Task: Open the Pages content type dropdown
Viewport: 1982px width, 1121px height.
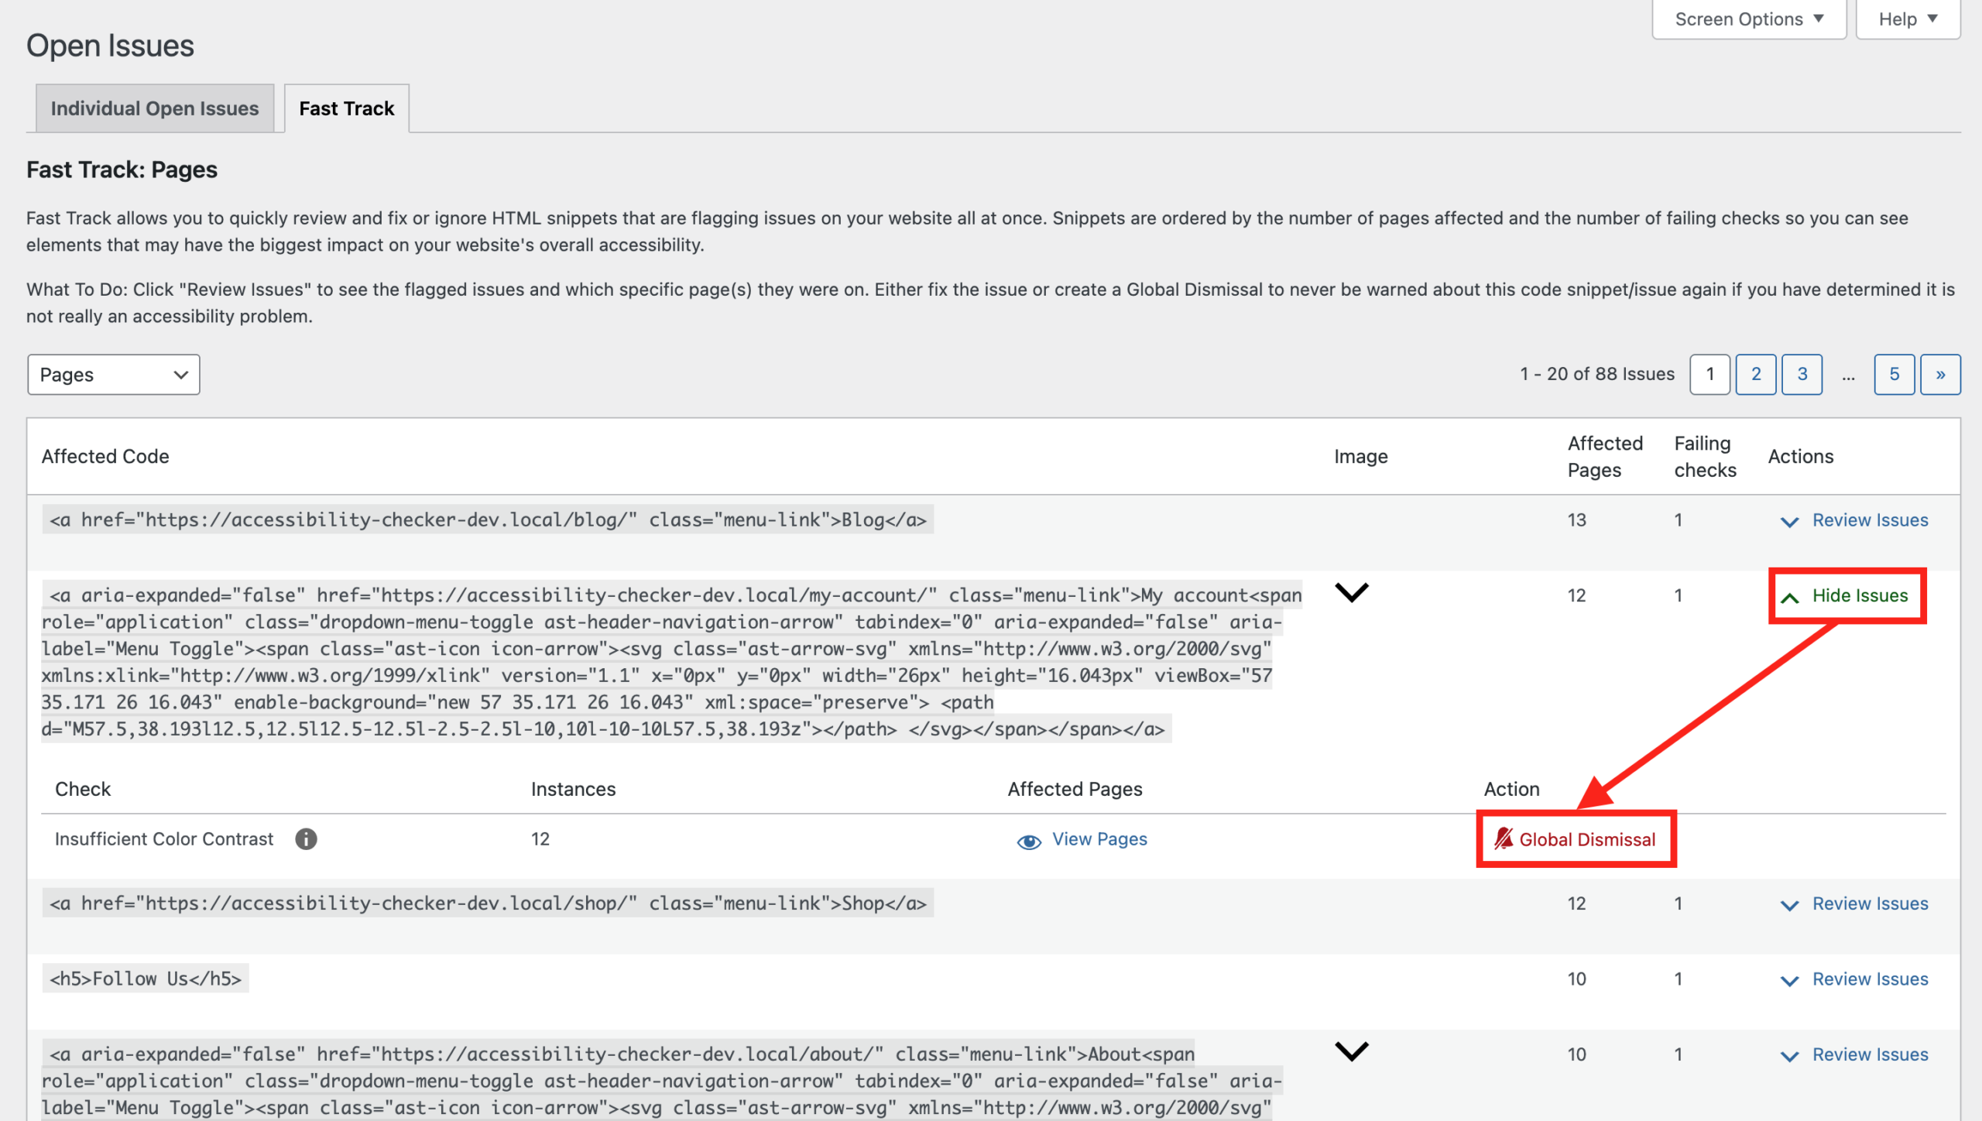Action: (113, 375)
